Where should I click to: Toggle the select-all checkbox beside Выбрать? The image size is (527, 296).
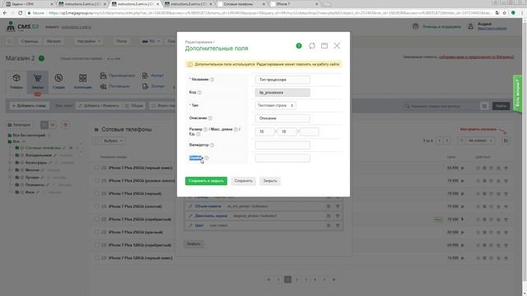(x=96, y=141)
